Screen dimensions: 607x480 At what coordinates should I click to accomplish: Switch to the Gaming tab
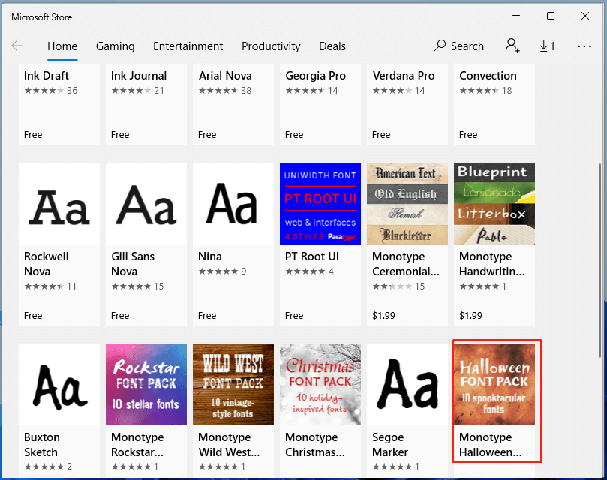(x=115, y=46)
